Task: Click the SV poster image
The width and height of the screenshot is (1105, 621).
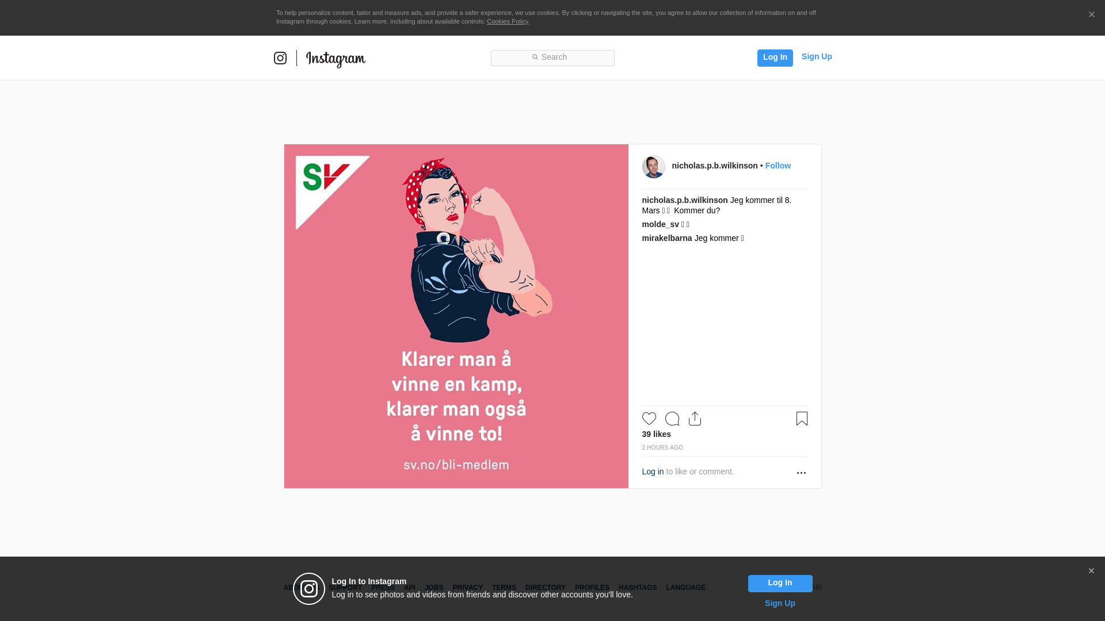Action: pos(456,316)
